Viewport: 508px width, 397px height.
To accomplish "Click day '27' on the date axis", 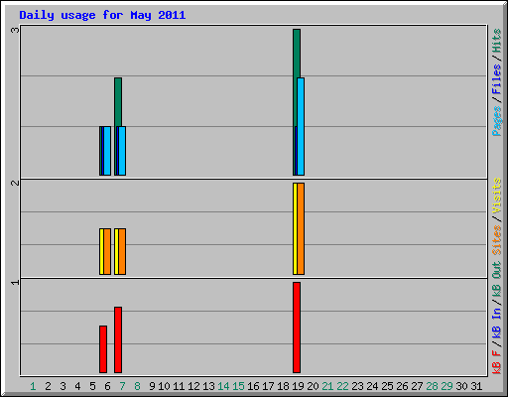I will (x=417, y=386).
